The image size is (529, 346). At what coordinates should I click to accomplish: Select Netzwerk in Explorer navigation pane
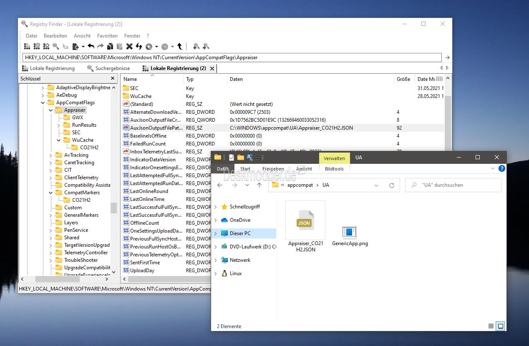pyautogui.click(x=240, y=260)
